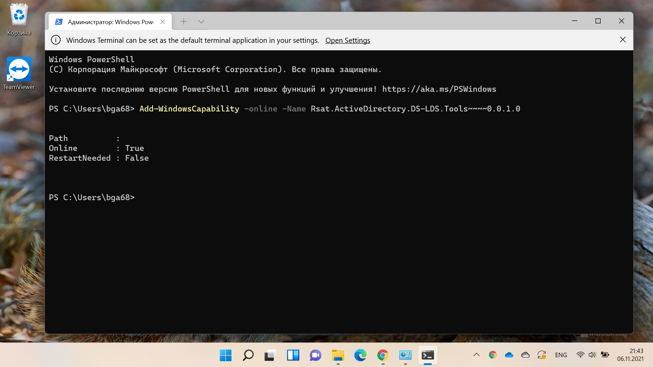This screenshot has height=367, width=653.
Task: Open the grey OneDrive cloud tray icon
Action: pos(525,355)
